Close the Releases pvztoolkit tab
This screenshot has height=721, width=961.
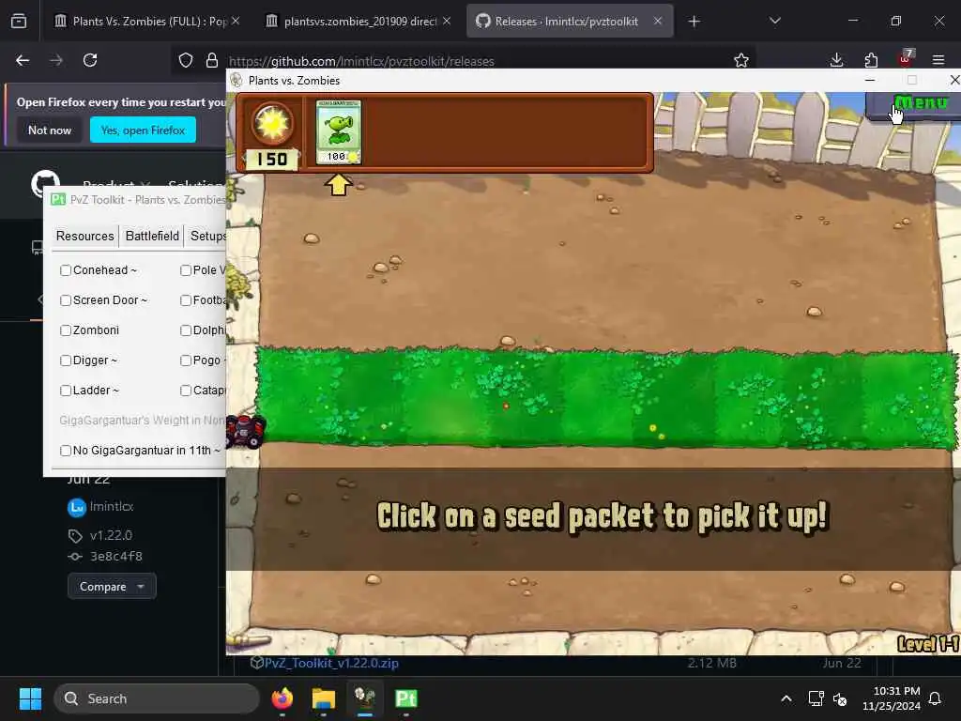[658, 21]
